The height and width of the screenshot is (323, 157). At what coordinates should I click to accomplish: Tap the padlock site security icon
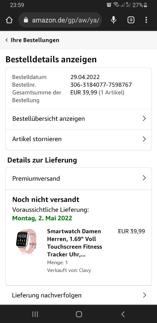[x=26, y=20]
